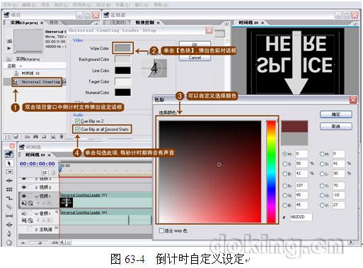Click Cancel in Universal Counting Leader Setup

(195, 58)
